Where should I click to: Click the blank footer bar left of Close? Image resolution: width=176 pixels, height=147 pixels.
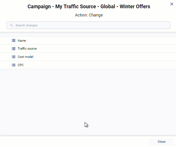tap(74, 142)
